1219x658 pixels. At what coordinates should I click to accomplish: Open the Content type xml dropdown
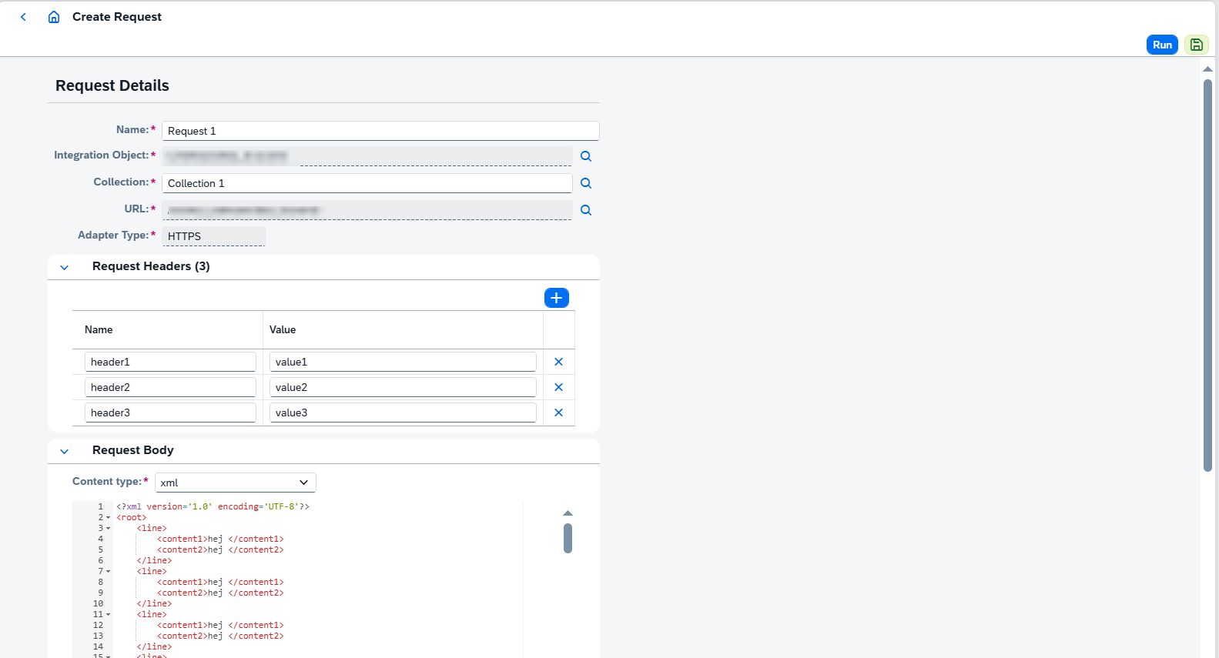click(x=236, y=483)
